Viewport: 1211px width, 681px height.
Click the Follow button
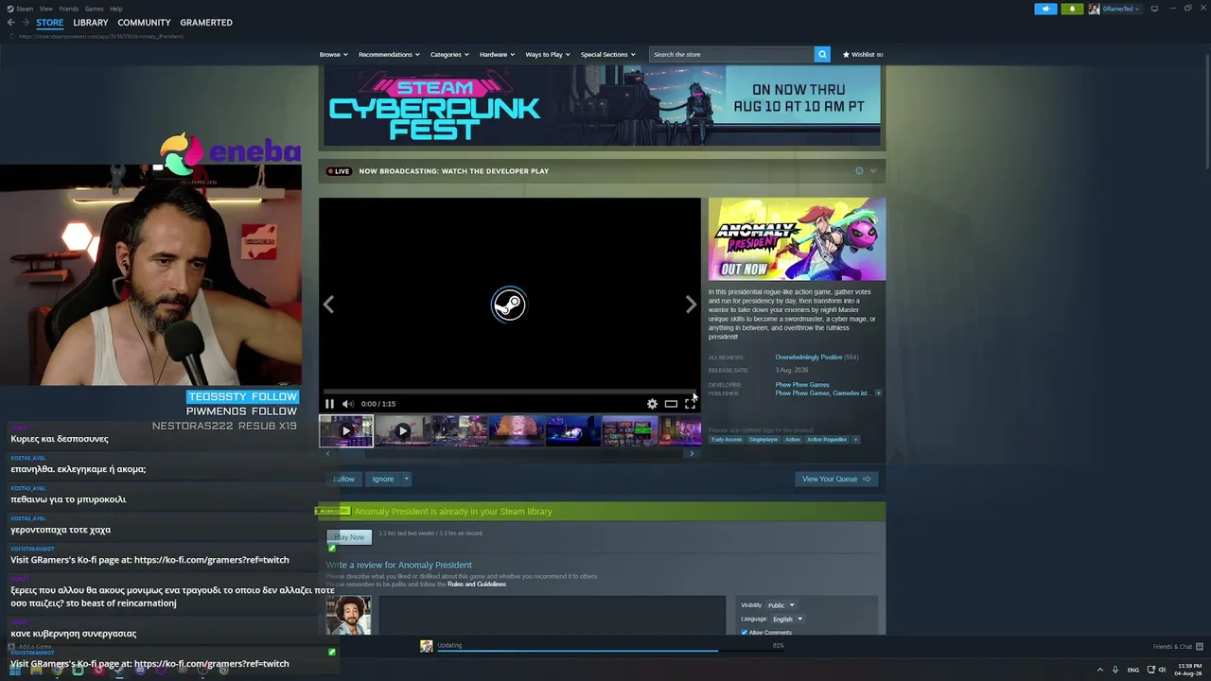[342, 479]
